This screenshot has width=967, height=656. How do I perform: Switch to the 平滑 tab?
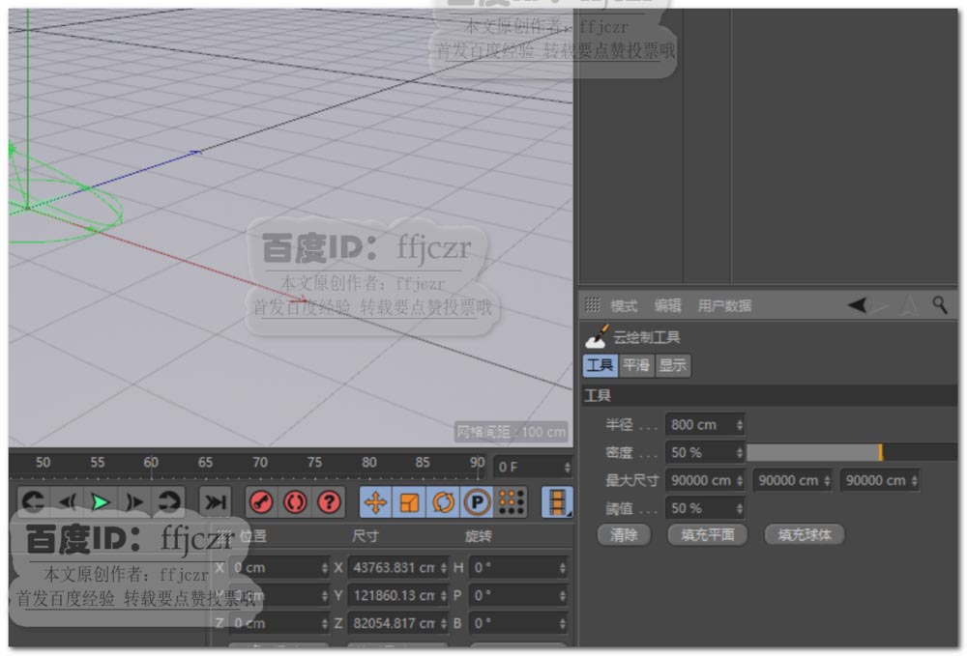coord(636,365)
